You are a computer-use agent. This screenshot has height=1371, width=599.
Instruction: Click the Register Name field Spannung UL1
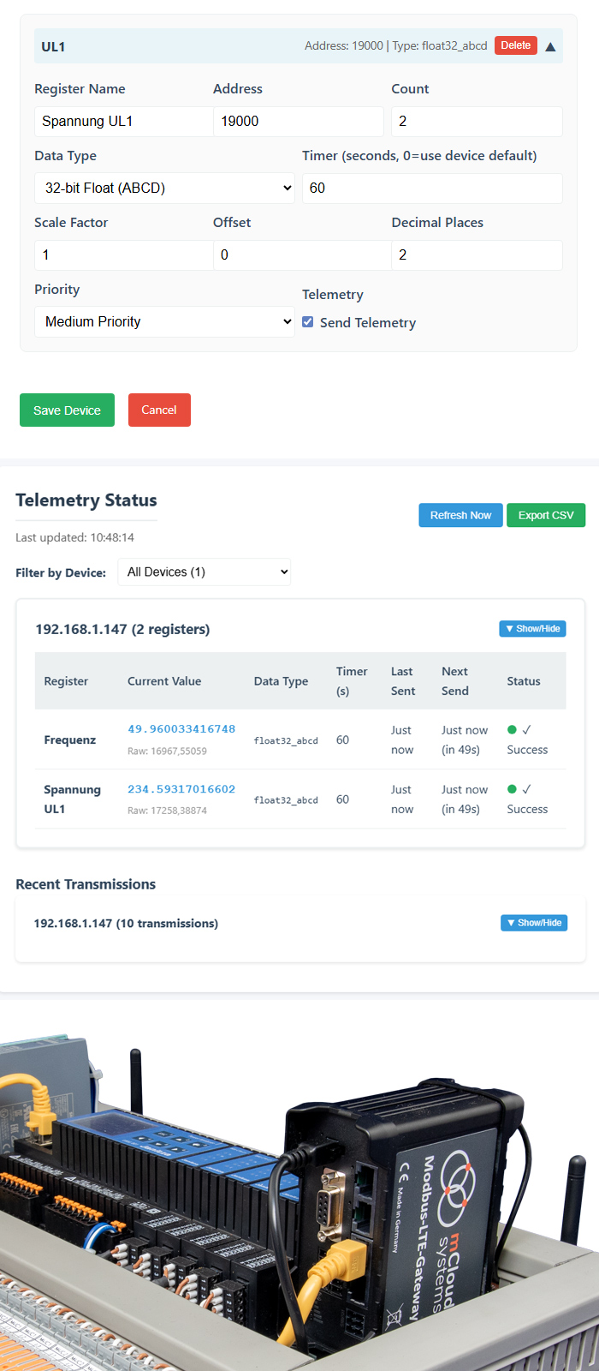[x=123, y=122]
